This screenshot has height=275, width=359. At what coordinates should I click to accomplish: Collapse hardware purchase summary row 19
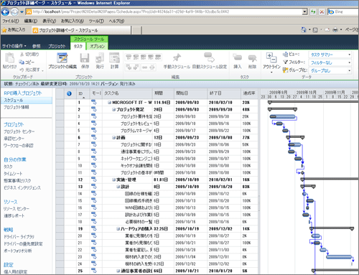click(x=118, y=229)
